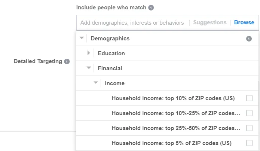The width and height of the screenshot is (260, 151).
Task: Click Household income: top 5% of ZIP codes (US) label
Action: [x=171, y=143]
